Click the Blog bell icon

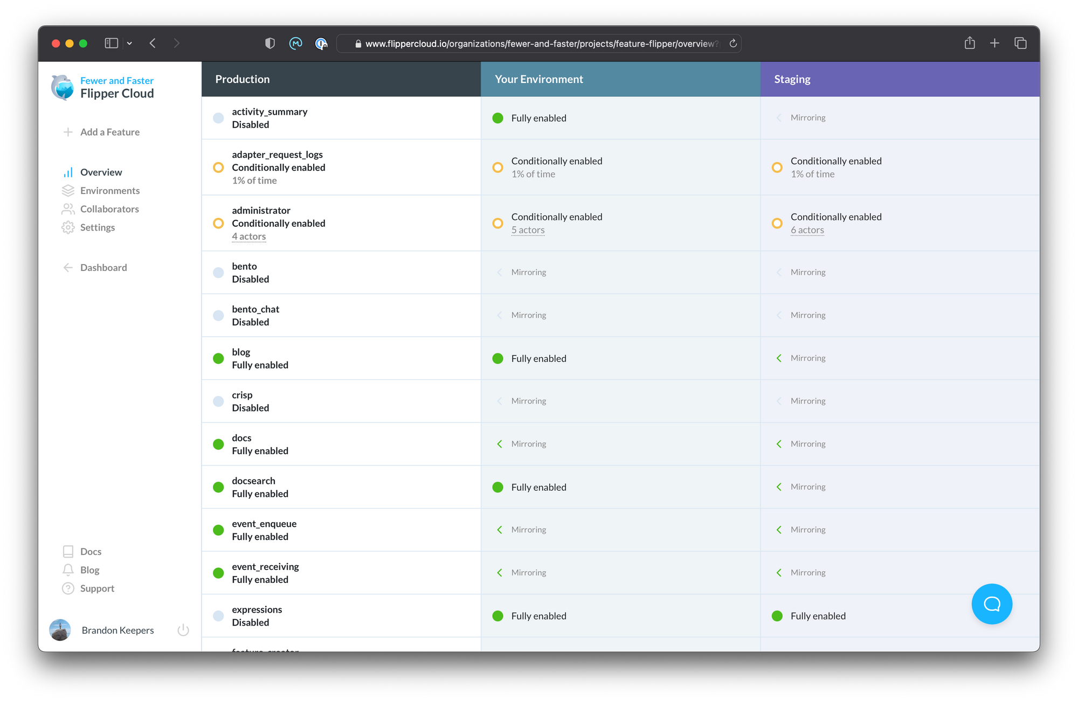point(68,570)
